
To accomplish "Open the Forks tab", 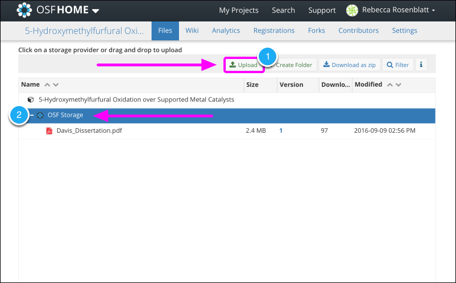I will pos(316,31).
